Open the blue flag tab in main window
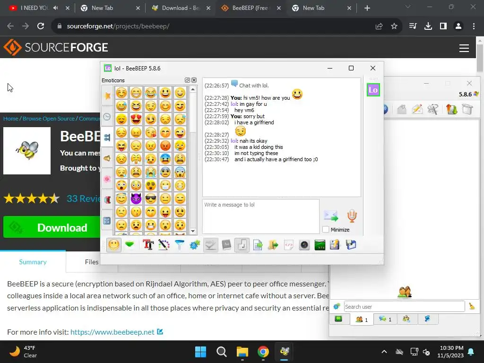 pos(427,319)
